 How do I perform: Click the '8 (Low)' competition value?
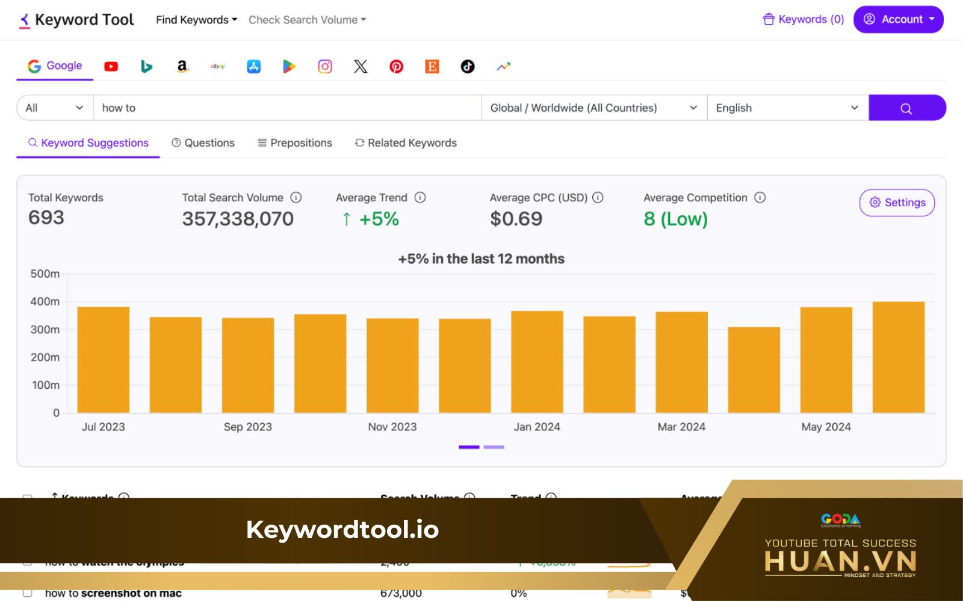click(676, 219)
